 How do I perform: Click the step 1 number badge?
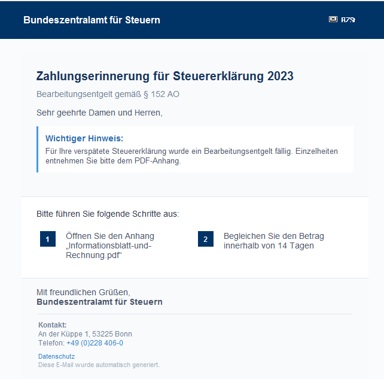[x=48, y=239]
